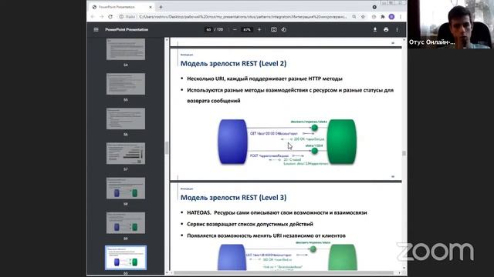Click bullet 'HATEOAS. Ресурсы сами описывают'

pyautogui.click(x=277, y=212)
